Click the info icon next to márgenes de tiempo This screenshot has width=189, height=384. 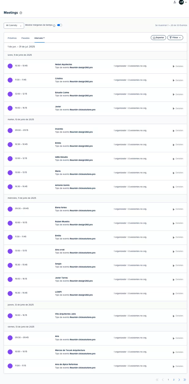tap(54, 26)
